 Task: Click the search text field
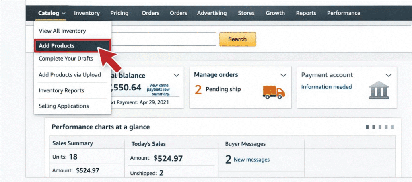(x=164, y=39)
